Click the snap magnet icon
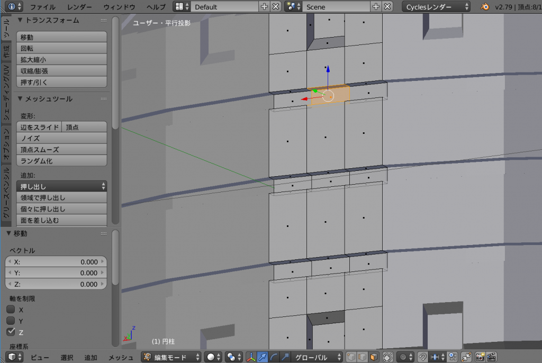The height and width of the screenshot is (363, 542). click(422, 357)
